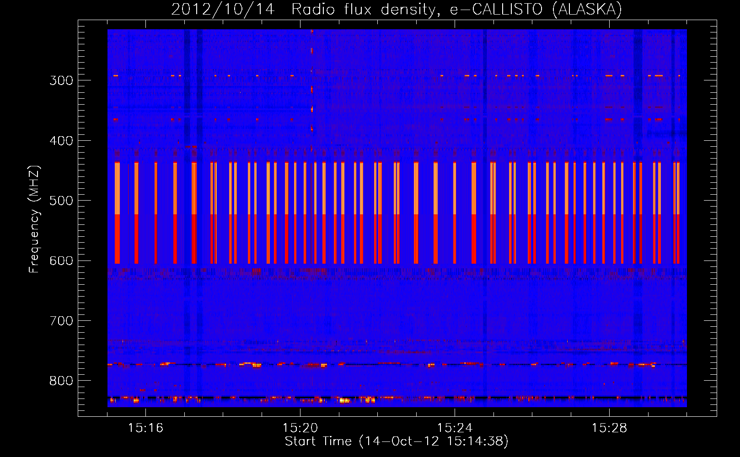Select the 500 frequency tick label
Image resolution: width=740 pixels, height=457 pixels.
pos(61,201)
